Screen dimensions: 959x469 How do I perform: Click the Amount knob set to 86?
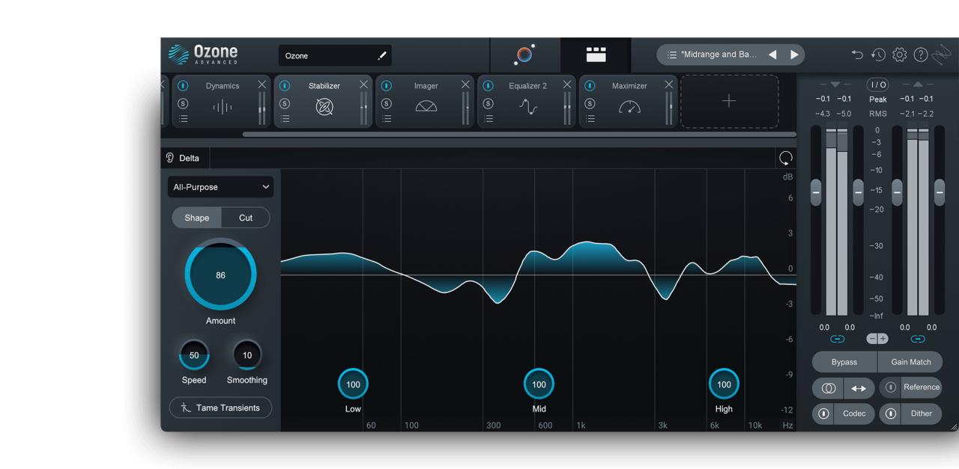(220, 275)
